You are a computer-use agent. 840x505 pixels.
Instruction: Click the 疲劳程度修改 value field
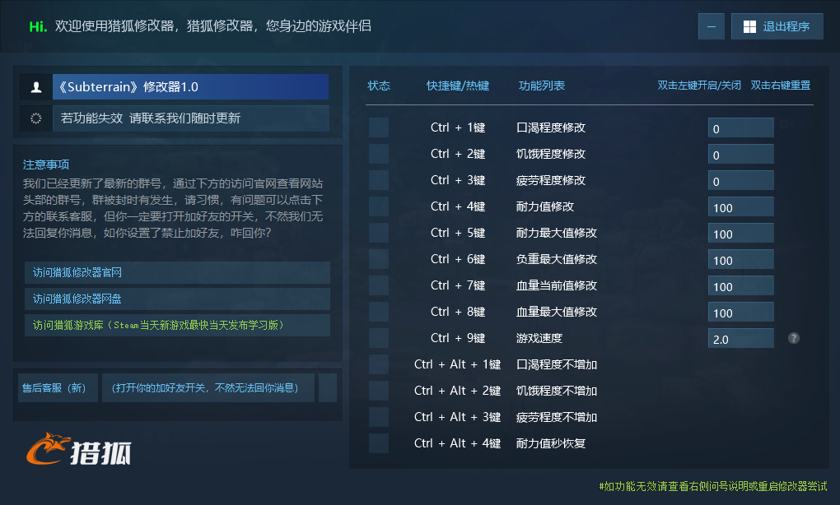point(741,180)
